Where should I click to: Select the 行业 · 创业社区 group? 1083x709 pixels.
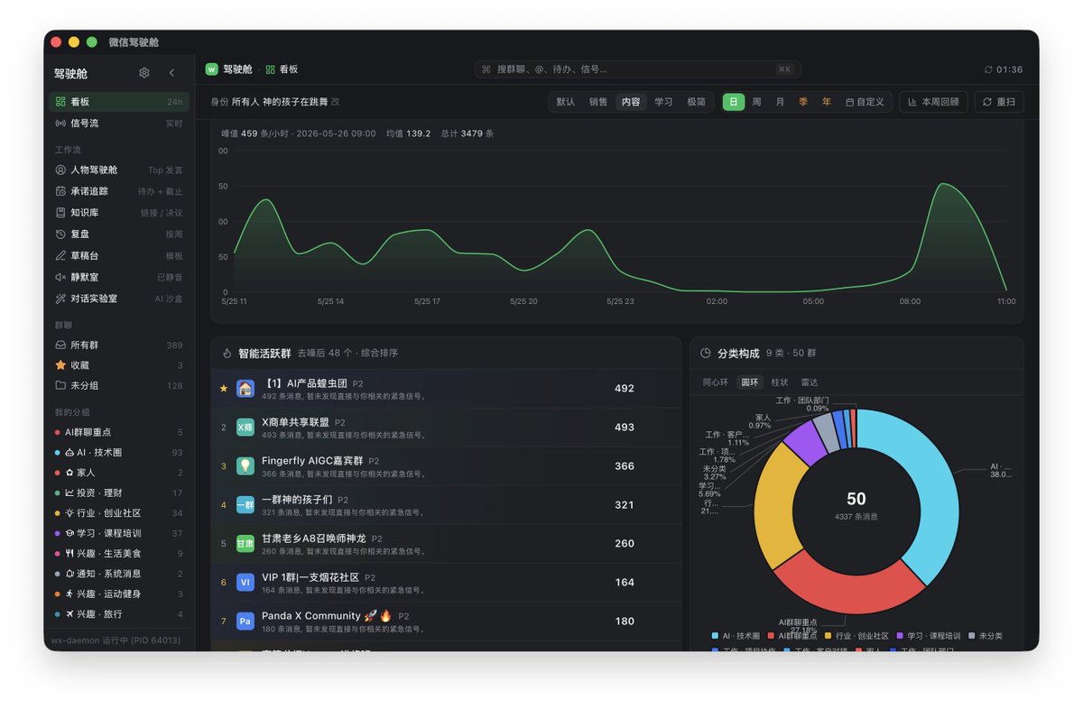pos(119,513)
